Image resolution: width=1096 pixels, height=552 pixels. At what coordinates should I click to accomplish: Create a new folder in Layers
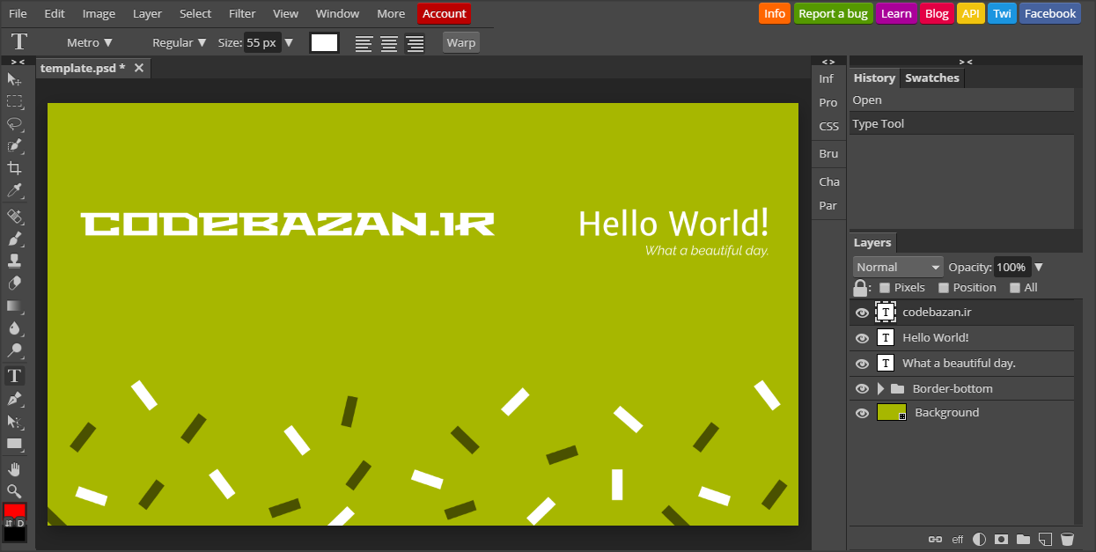coord(1023,539)
